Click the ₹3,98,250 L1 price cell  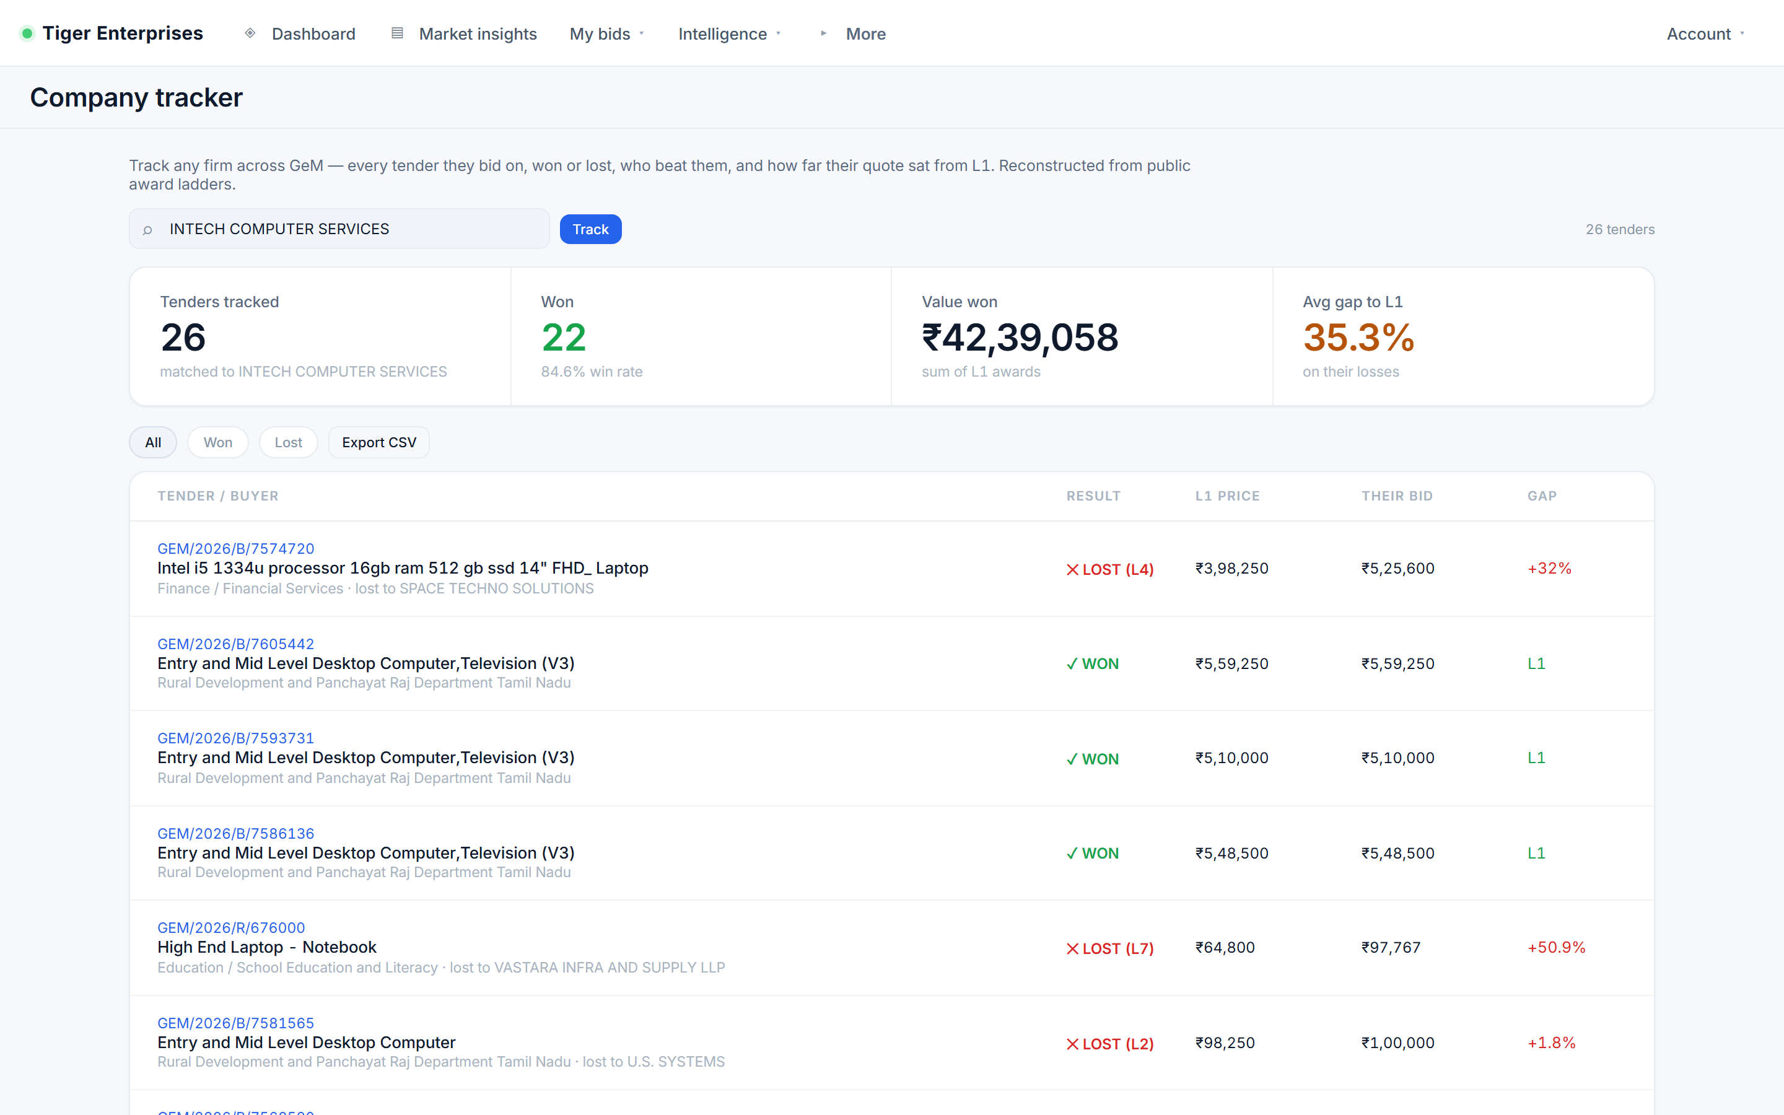click(1232, 569)
